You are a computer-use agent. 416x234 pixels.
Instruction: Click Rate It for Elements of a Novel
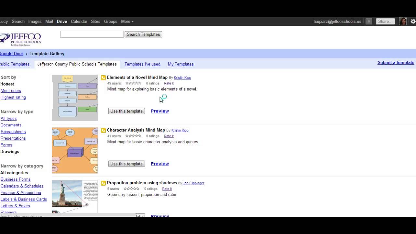pyautogui.click(x=169, y=83)
